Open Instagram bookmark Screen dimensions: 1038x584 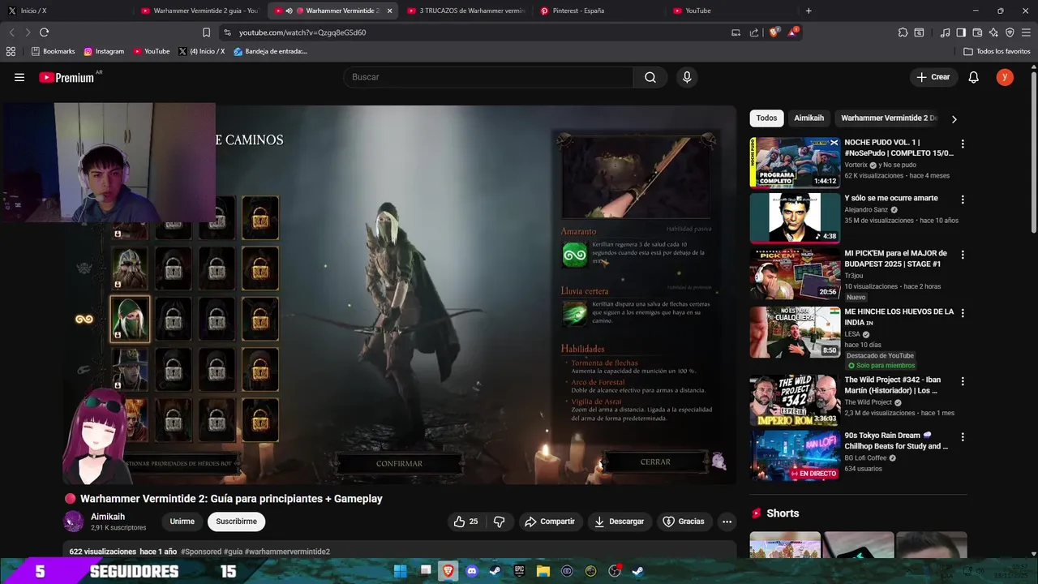click(104, 51)
